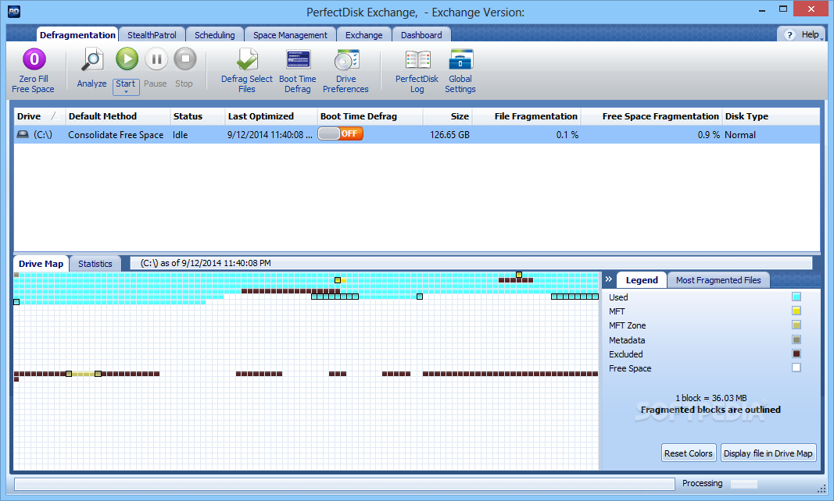Switch to the StealthPatrol tab

[x=152, y=35]
